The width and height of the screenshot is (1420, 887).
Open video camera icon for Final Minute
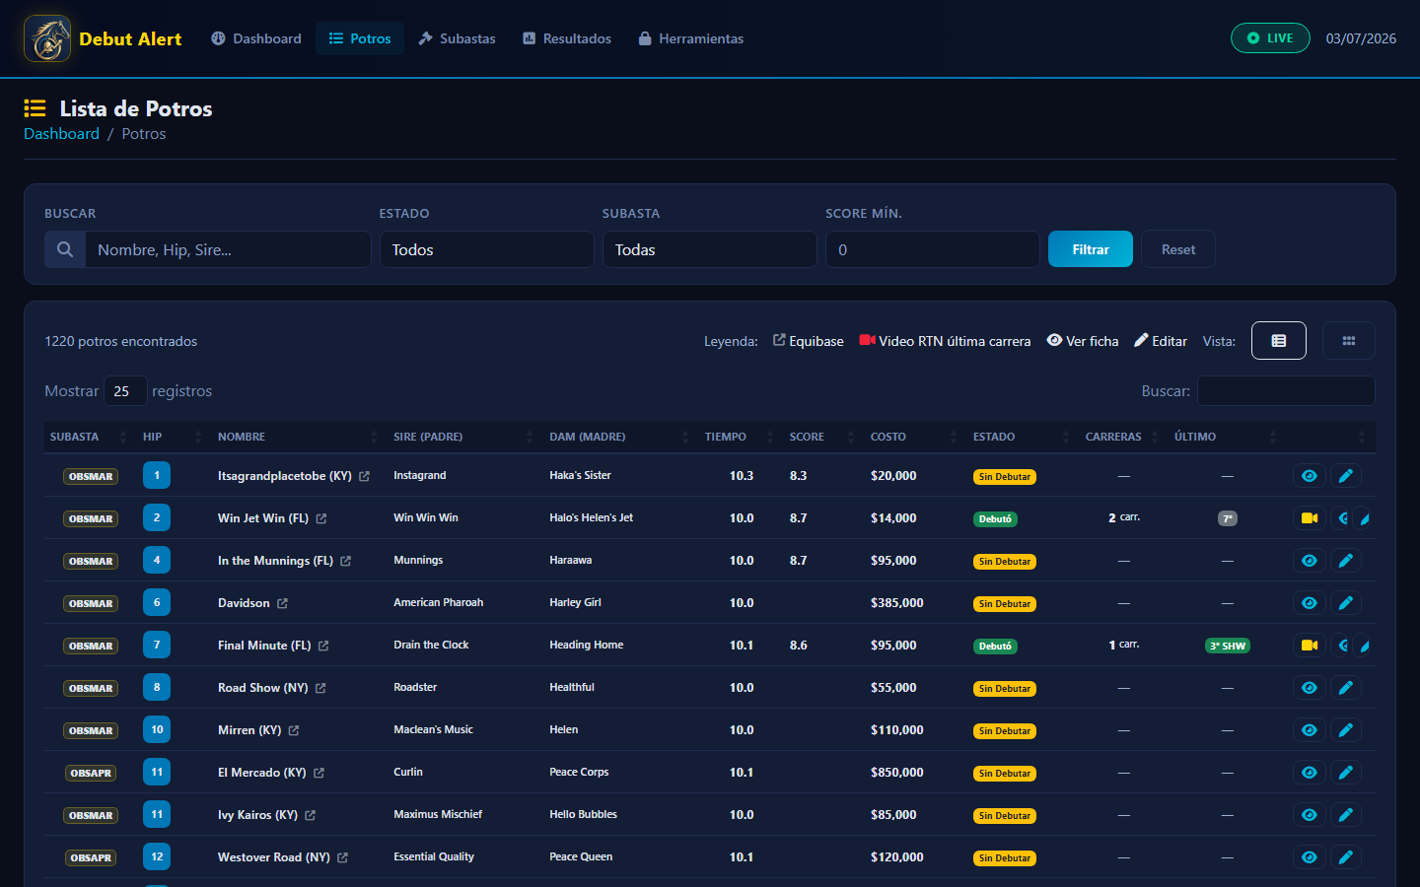pyautogui.click(x=1310, y=646)
